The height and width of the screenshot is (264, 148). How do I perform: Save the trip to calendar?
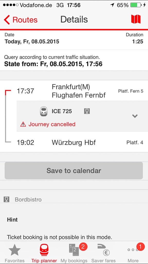click(74, 171)
